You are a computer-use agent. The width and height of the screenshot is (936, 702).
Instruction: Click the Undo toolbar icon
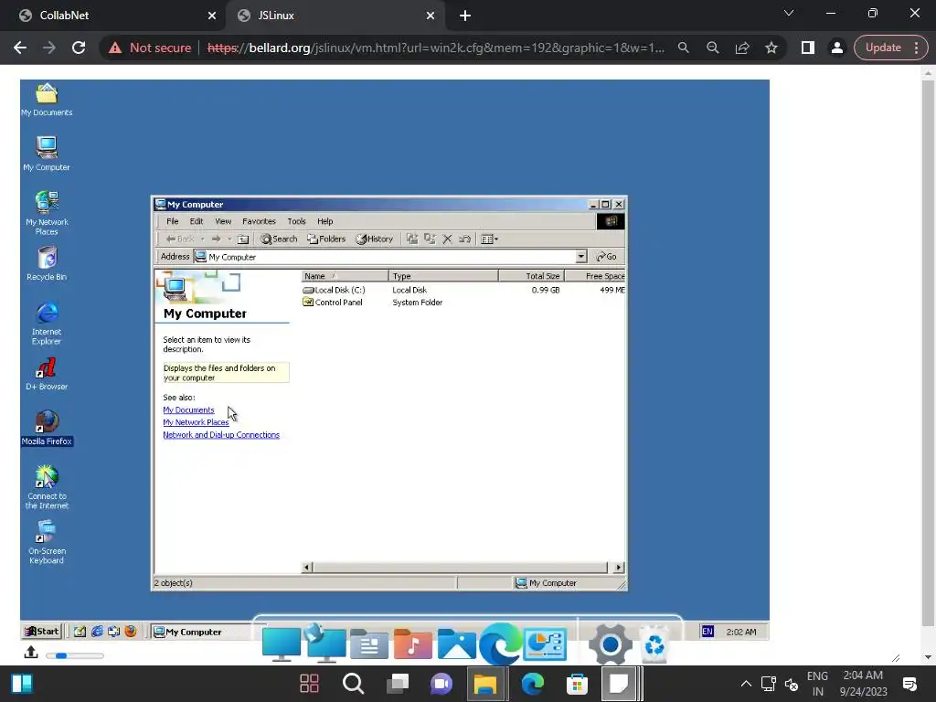(x=464, y=239)
